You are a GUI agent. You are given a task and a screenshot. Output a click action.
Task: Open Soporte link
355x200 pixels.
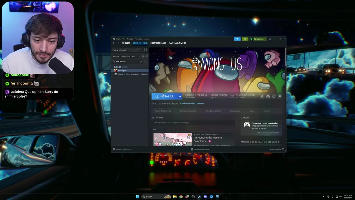(x=267, y=111)
